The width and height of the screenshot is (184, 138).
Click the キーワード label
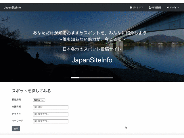tap(18, 121)
